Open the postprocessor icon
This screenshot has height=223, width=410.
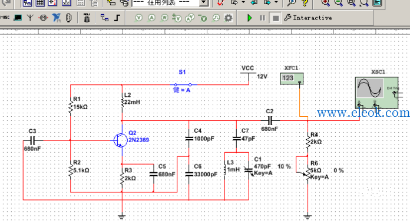coord(81,3)
